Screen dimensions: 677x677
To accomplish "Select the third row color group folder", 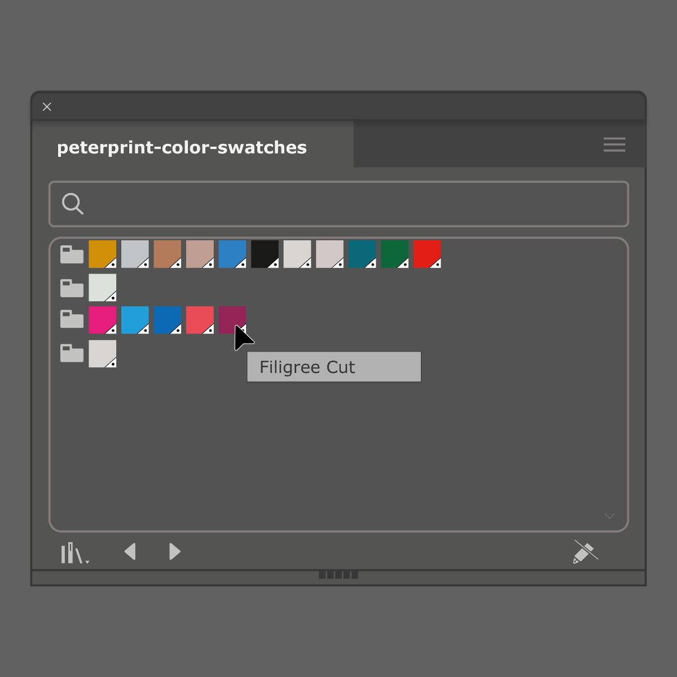I will [x=72, y=319].
